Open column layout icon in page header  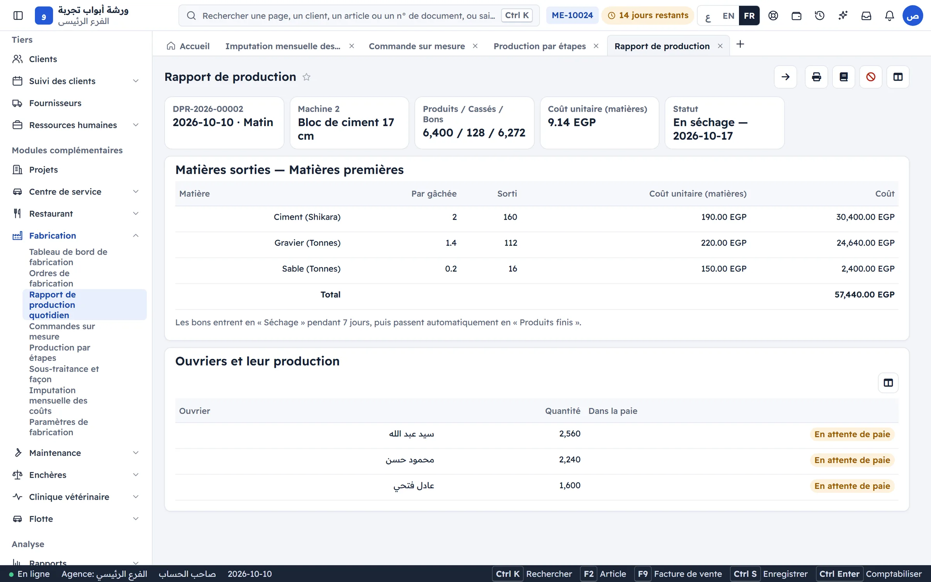tap(898, 77)
